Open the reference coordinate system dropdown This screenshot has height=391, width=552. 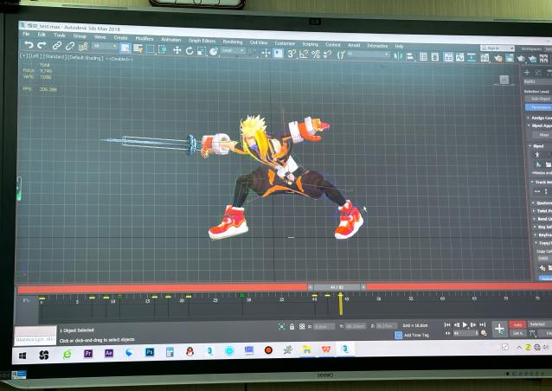pyautogui.click(x=233, y=51)
